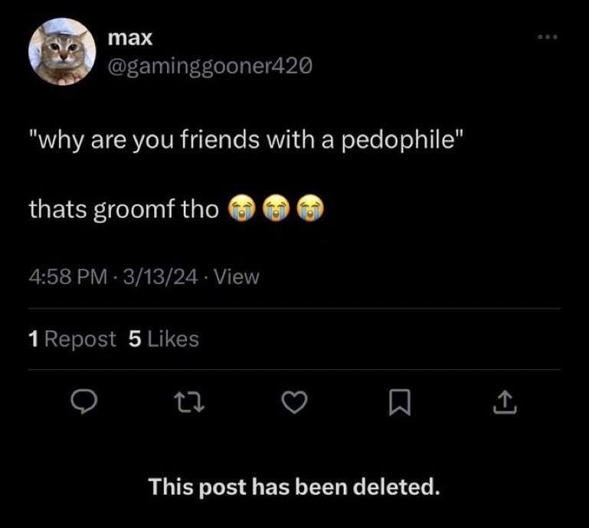Click the last crying emoji
Image resolution: width=589 pixels, height=528 pixels.
310,208
